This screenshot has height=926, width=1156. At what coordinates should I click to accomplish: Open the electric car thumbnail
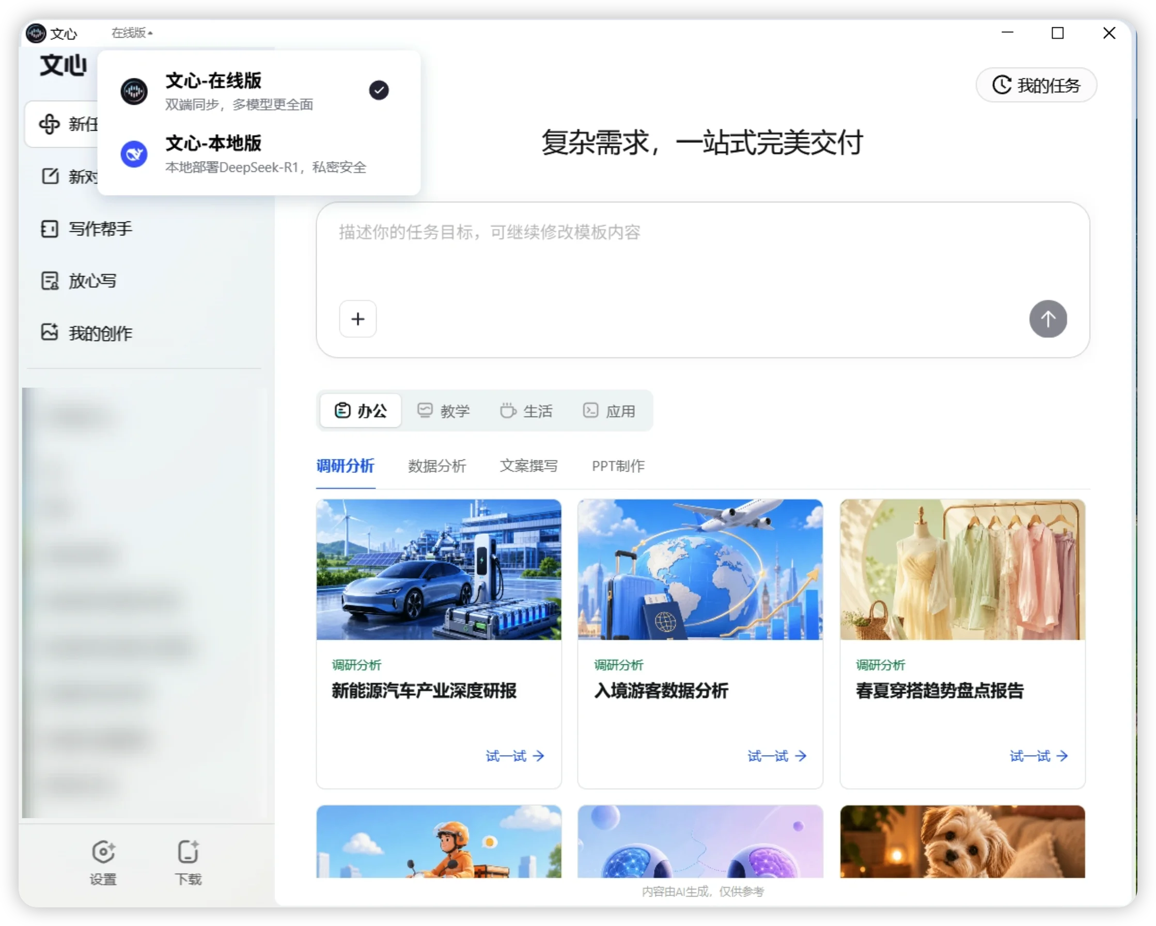pos(439,570)
